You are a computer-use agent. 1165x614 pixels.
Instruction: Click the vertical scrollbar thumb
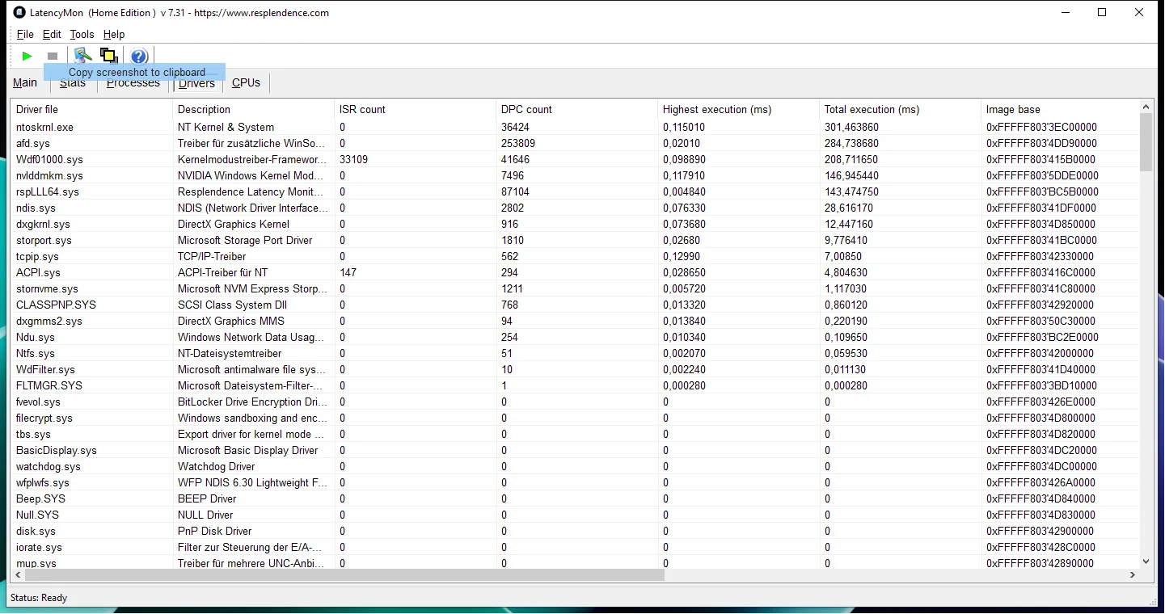(1146, 142)
